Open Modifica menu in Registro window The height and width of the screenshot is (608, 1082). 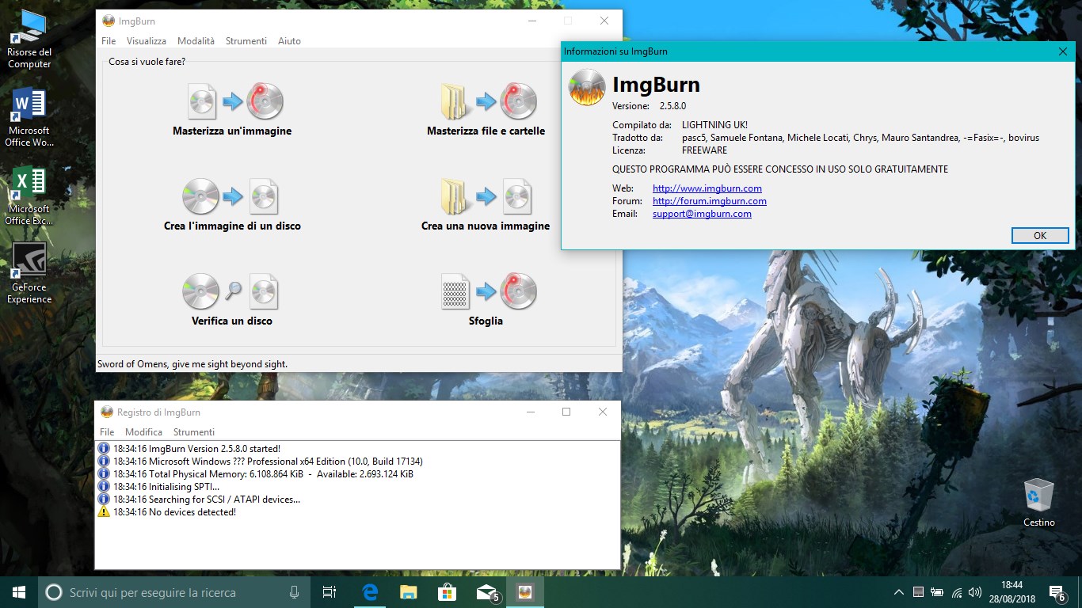[143, 432]
